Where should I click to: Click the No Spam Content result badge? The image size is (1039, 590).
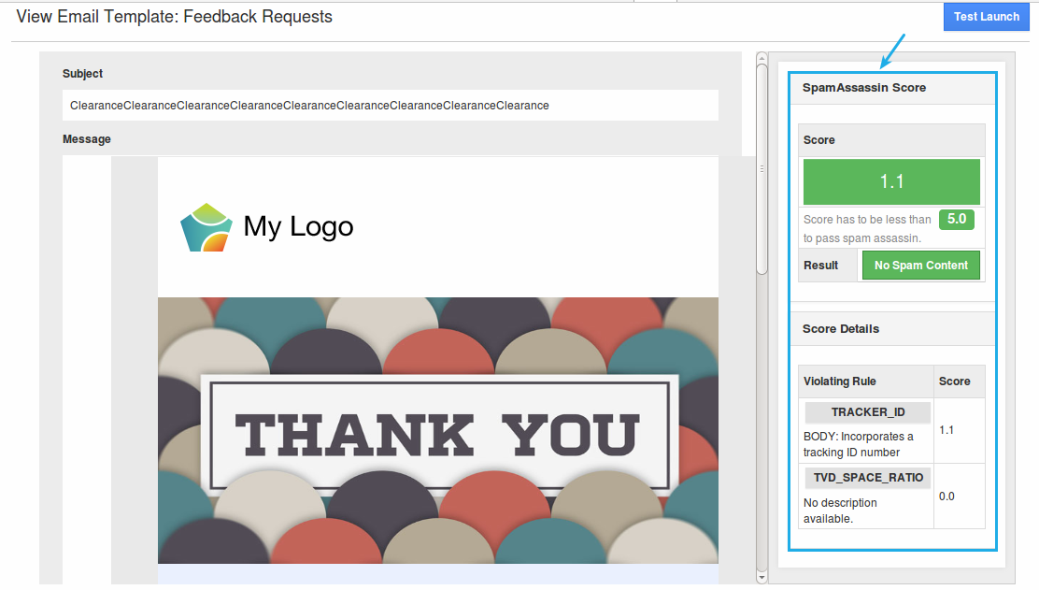pos(920,266)
